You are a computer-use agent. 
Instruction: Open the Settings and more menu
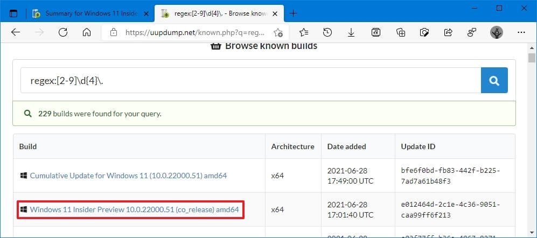[x=520, y=32]
